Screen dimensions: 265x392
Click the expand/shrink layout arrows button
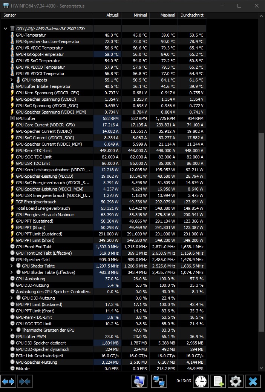pyautogui.click(x=8, y=381)
